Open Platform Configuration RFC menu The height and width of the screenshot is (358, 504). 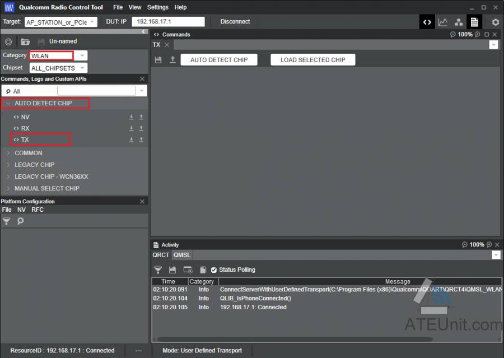point(38,210)
